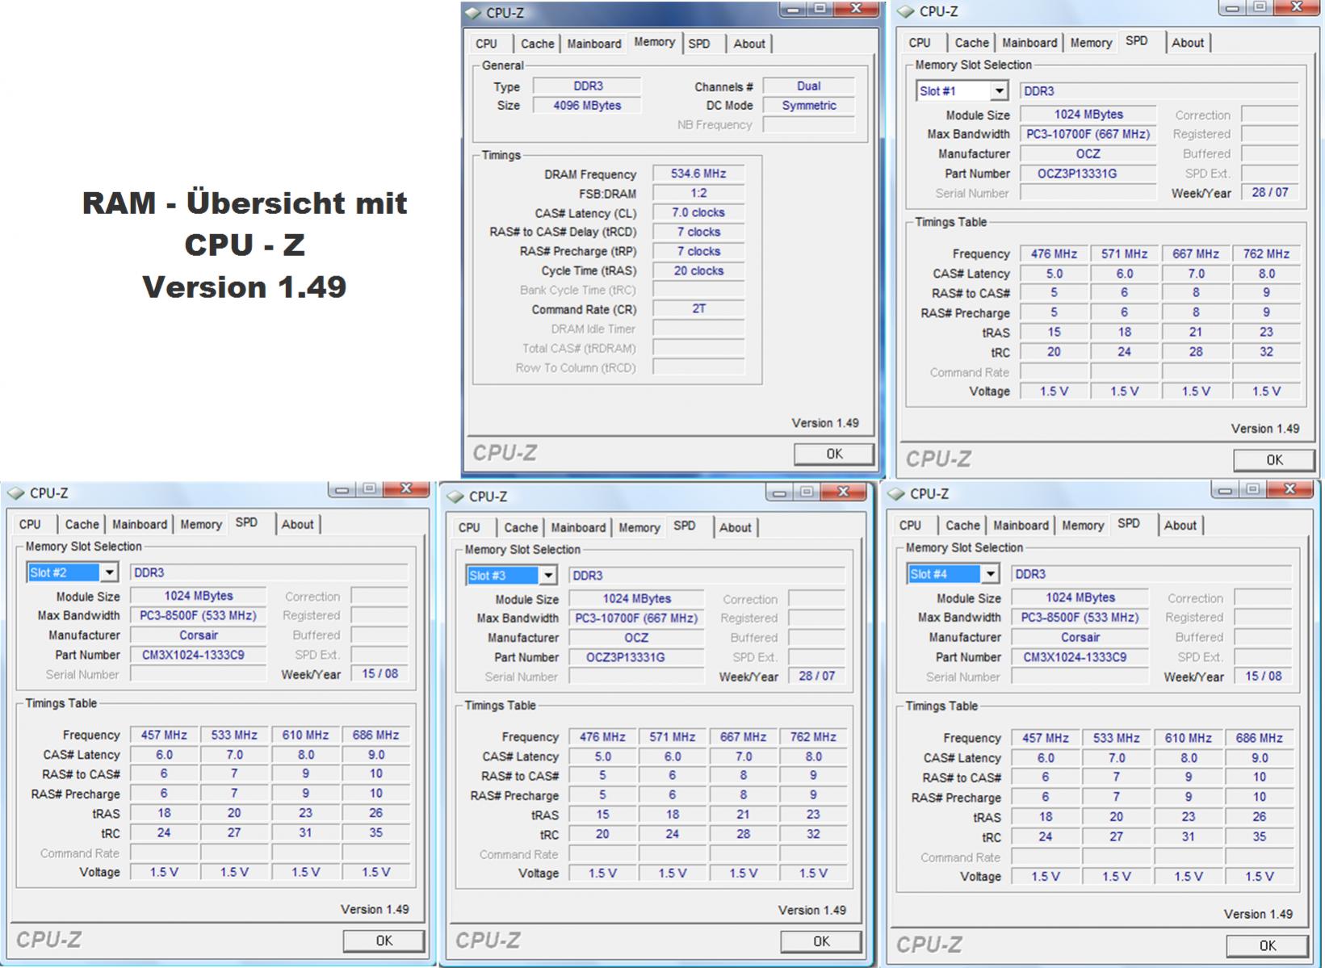The width and height of the screenshot is (1325, 968).
Task: Click the Size field 4096 MBytes
Action: 587,105
